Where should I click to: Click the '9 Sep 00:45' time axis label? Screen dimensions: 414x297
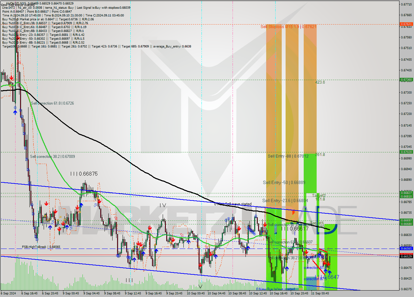(71, 293)
